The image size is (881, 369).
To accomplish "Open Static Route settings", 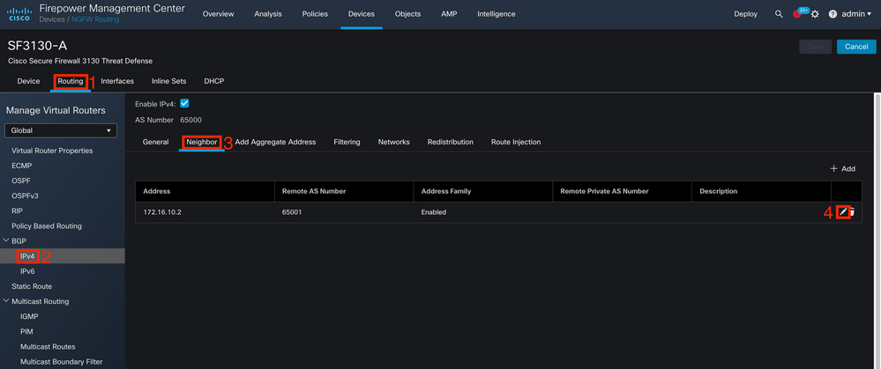I will (x=32, y=286).
